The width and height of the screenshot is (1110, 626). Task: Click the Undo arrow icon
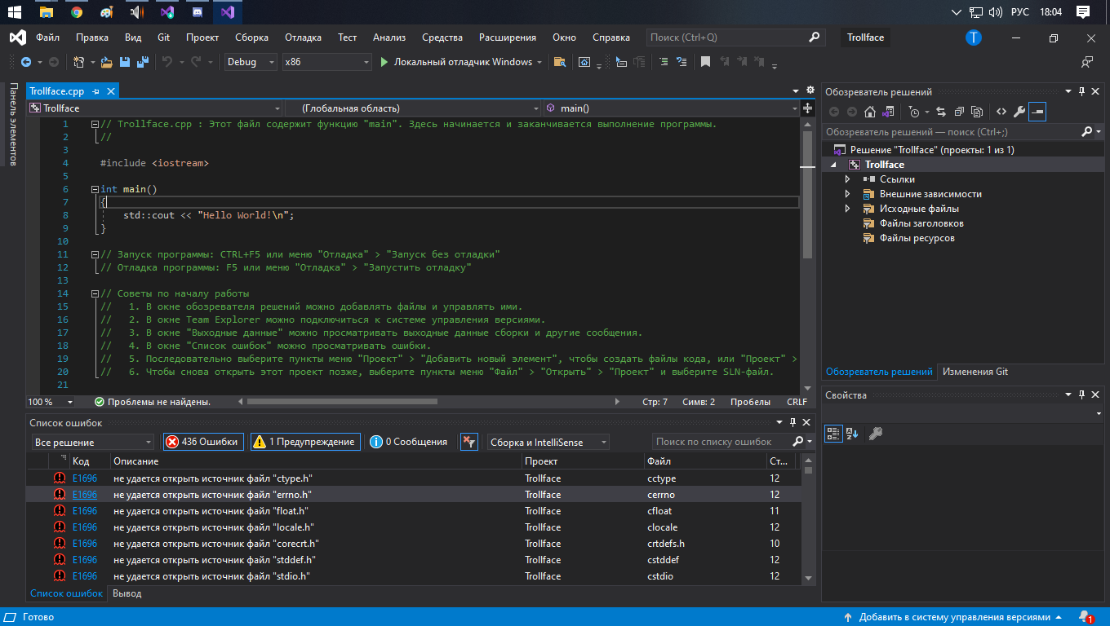click(x=166, y=62)
